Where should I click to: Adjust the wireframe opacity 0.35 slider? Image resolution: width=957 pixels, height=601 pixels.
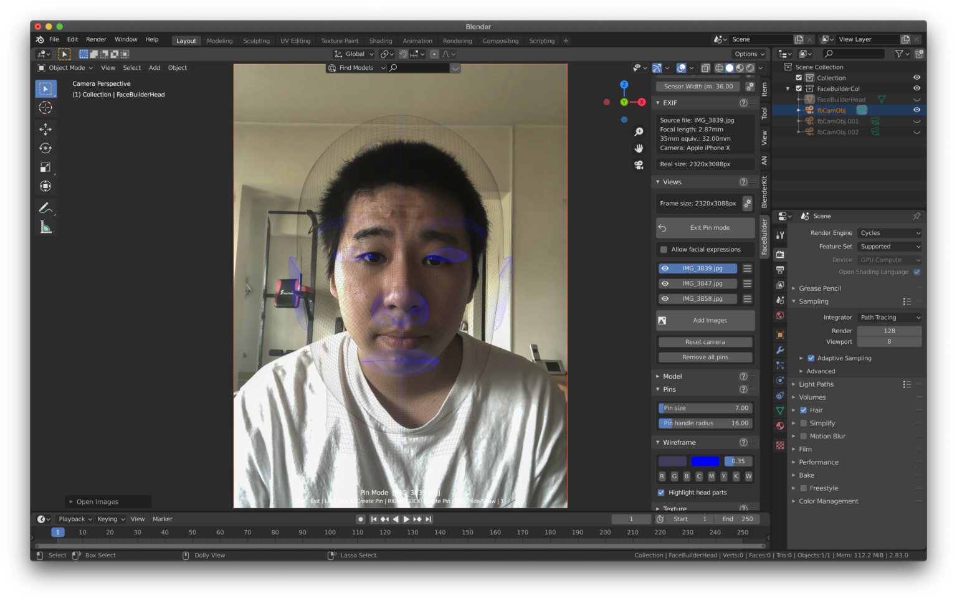pyautogui.click(x=738, y=461)
